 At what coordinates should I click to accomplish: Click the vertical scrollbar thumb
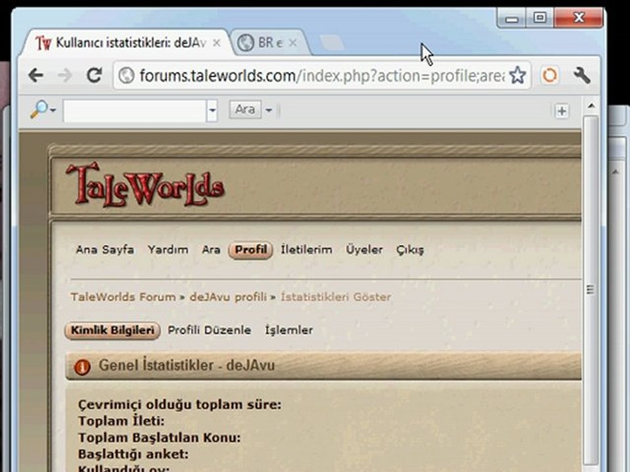(591, 289)
